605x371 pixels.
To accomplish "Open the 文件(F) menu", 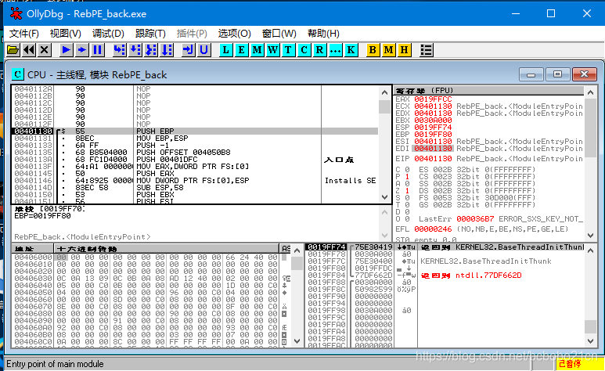I will pos(24,34).
